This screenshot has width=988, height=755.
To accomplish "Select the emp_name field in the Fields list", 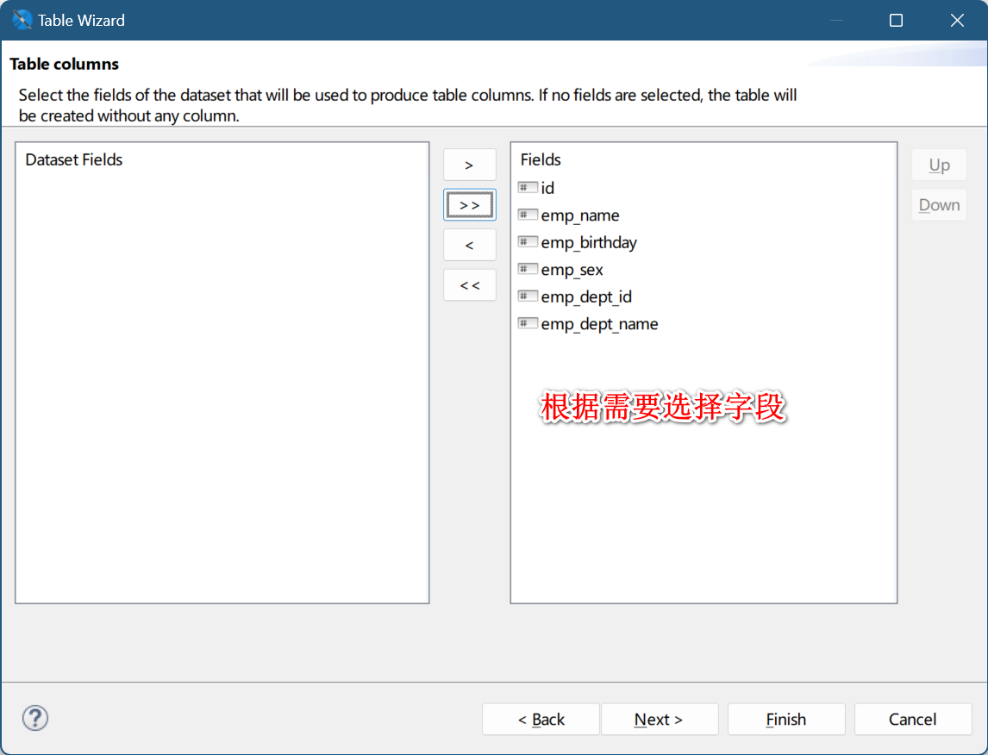I will 578,215.
